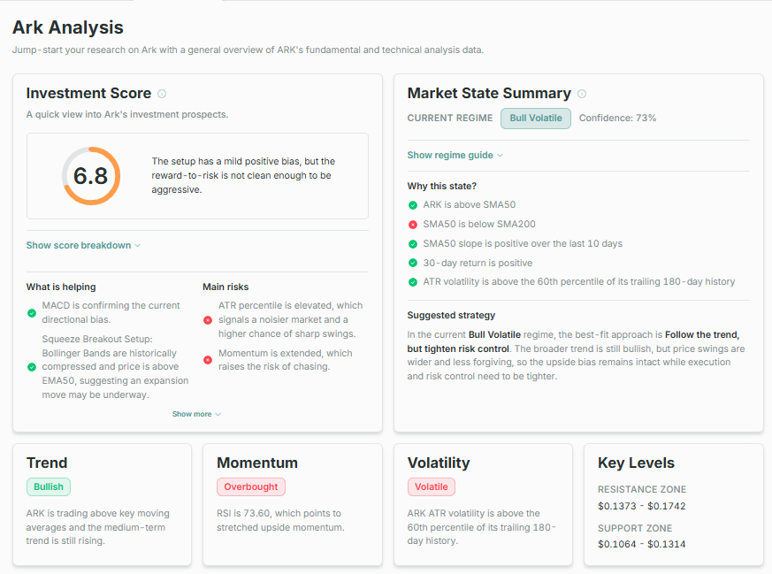The width and height of the screenshot is (772, 574).
Task: Click green check beside Squeeze Breakout Setup
Action: [x=32, y=367]
